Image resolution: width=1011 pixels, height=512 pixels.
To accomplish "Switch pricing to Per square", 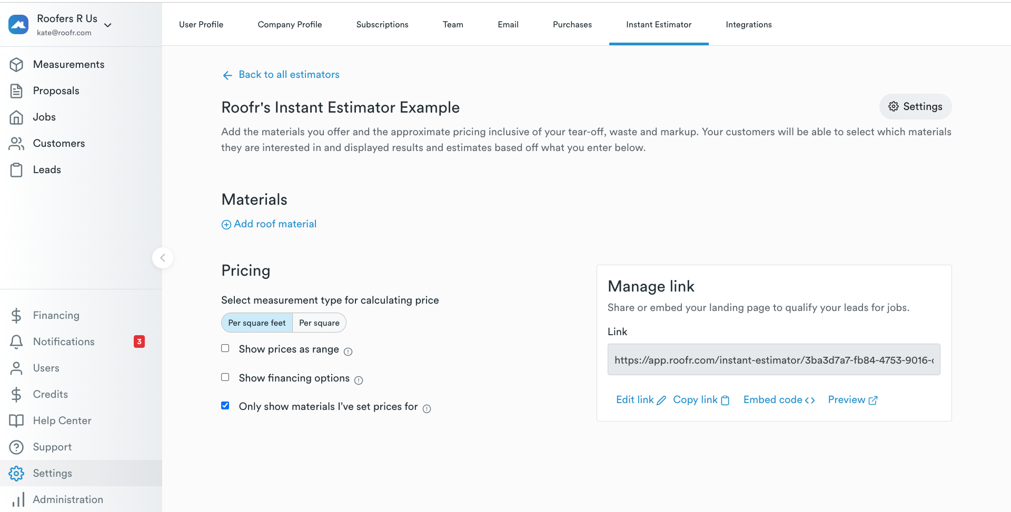I will click(319, 323).
